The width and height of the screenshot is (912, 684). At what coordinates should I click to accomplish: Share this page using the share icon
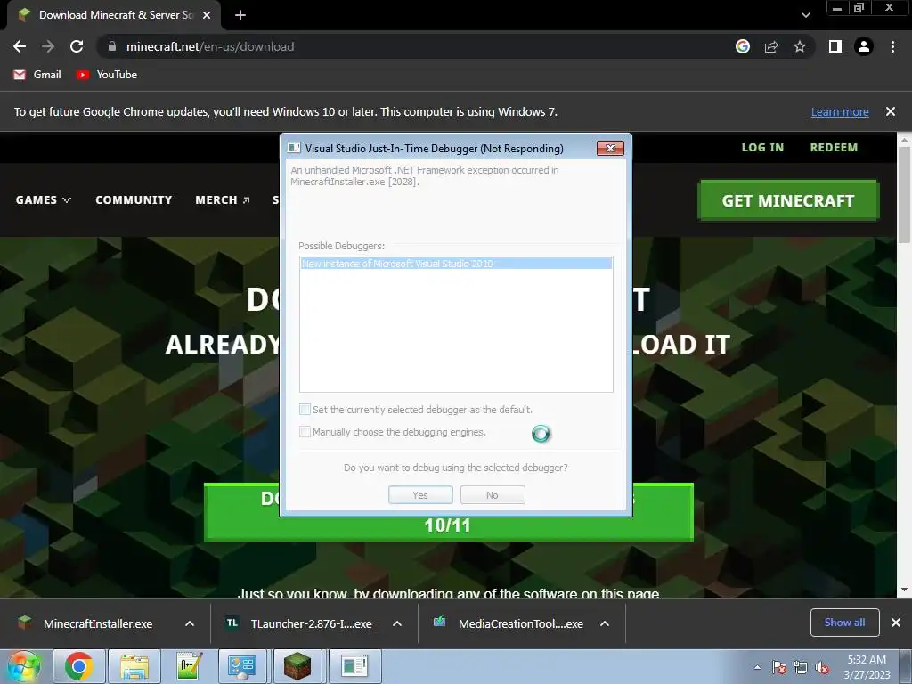771,46
